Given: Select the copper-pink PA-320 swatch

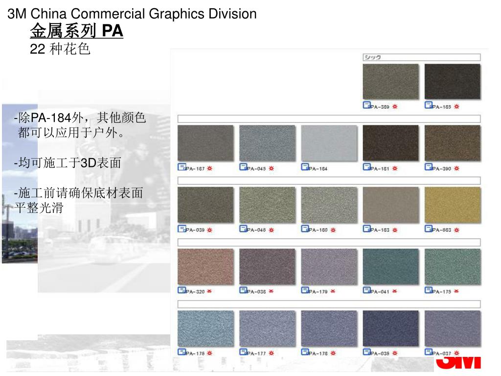Looking at the screenshot, I should [x=206, y=267].
